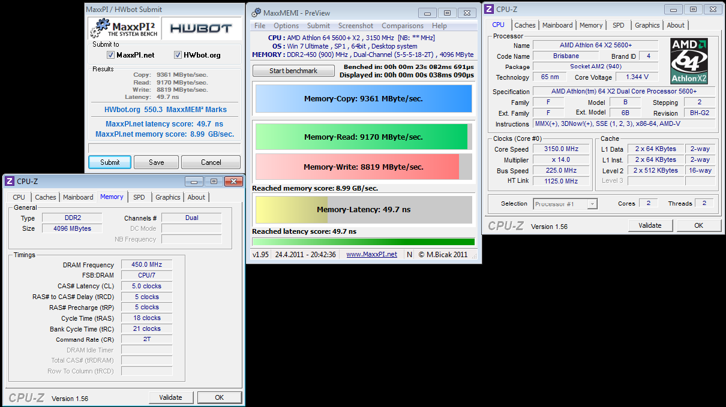Open Comparisons menu in MaxxMEM
This screenshot has width=726, height=407.
[x=403, y=26]
